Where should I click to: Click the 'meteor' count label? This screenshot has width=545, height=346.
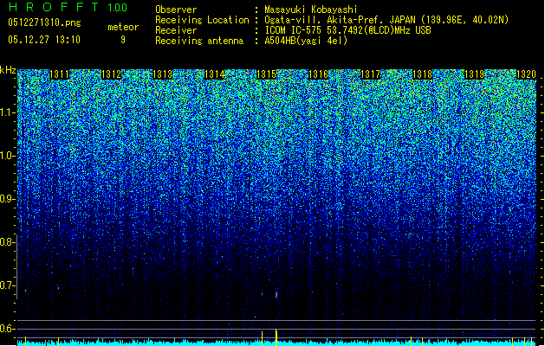(x=123, y=27)
